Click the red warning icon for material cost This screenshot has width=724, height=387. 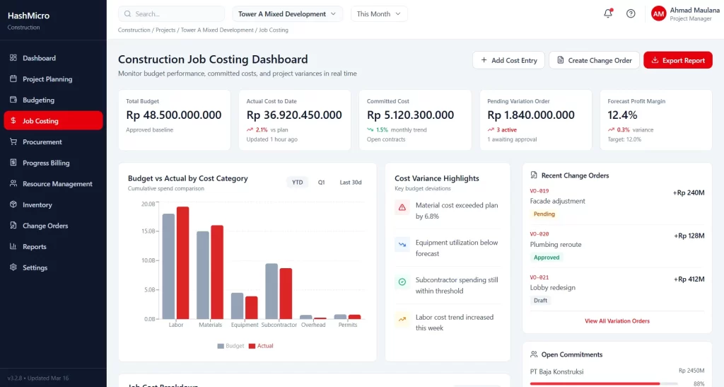pos(402,207)
